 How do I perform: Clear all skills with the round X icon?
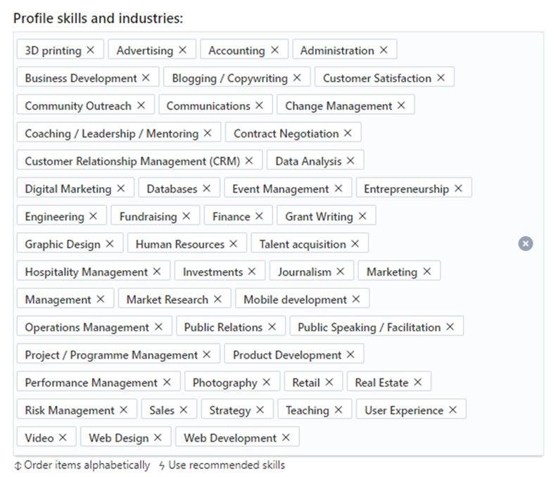(x=525, y=243)
